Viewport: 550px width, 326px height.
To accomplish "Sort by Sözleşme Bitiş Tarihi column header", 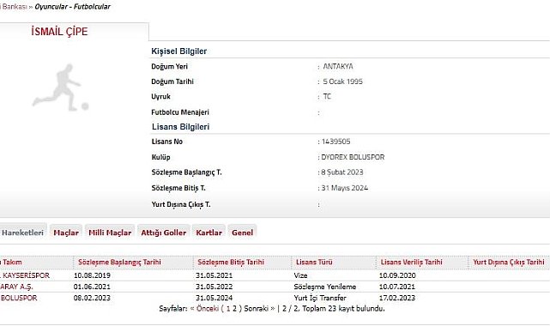I will (231, 263).
